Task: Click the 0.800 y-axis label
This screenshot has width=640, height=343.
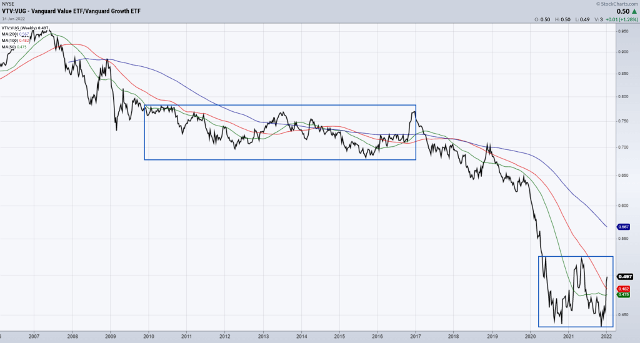Action: point(623,97)
